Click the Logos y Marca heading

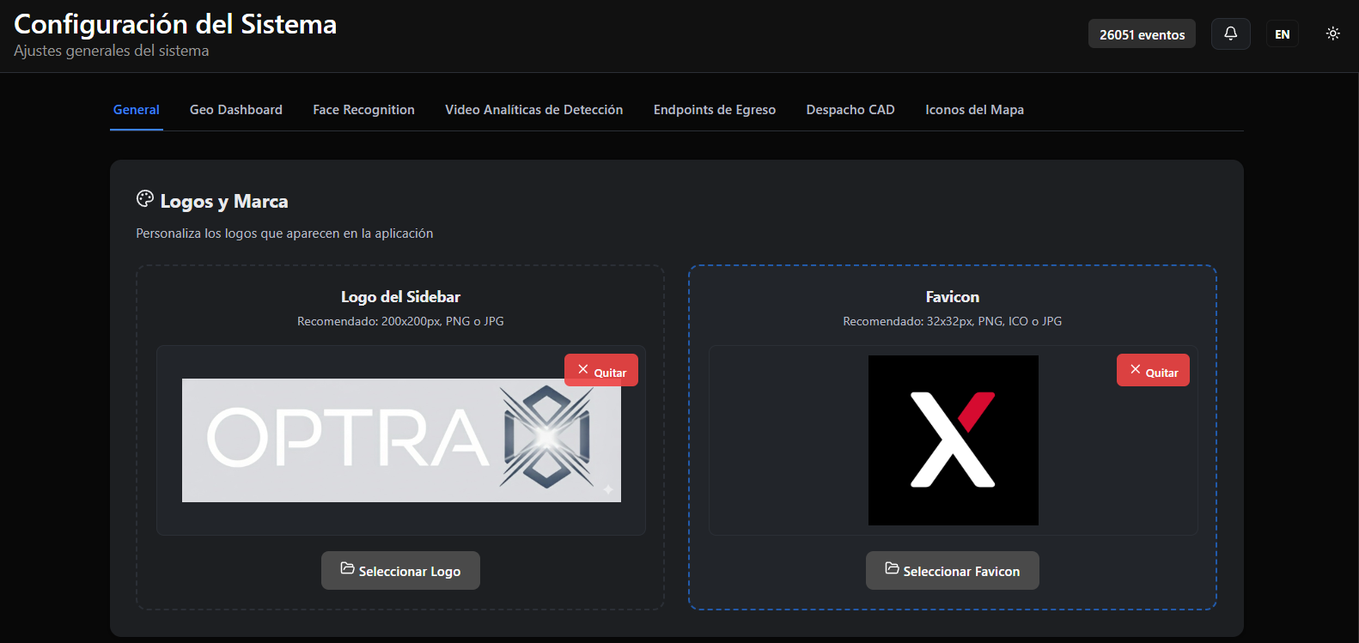tap(224, 201)
